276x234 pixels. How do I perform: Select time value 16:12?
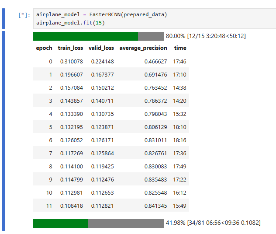[179, 193]
